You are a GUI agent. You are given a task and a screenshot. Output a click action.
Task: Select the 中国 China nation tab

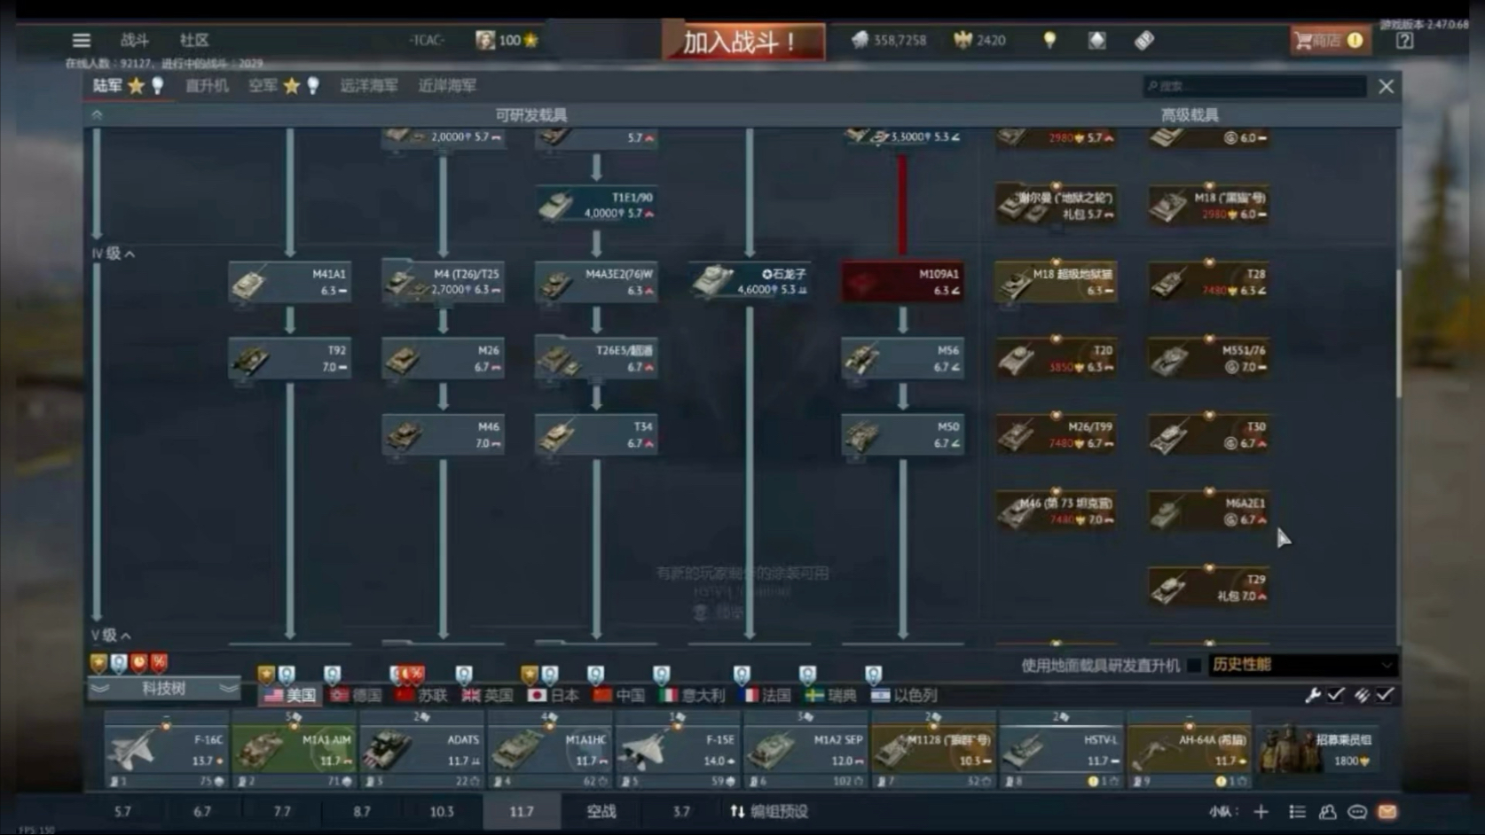coord(619,695)
